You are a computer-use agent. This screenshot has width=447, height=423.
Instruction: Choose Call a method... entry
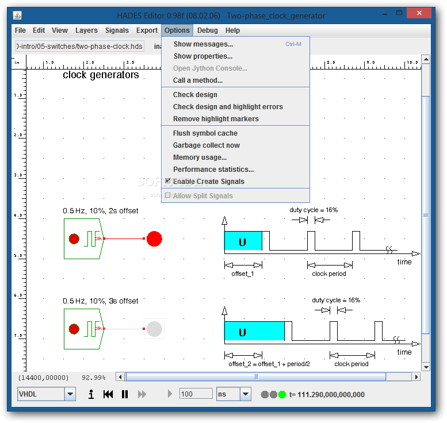pos(235,80)
